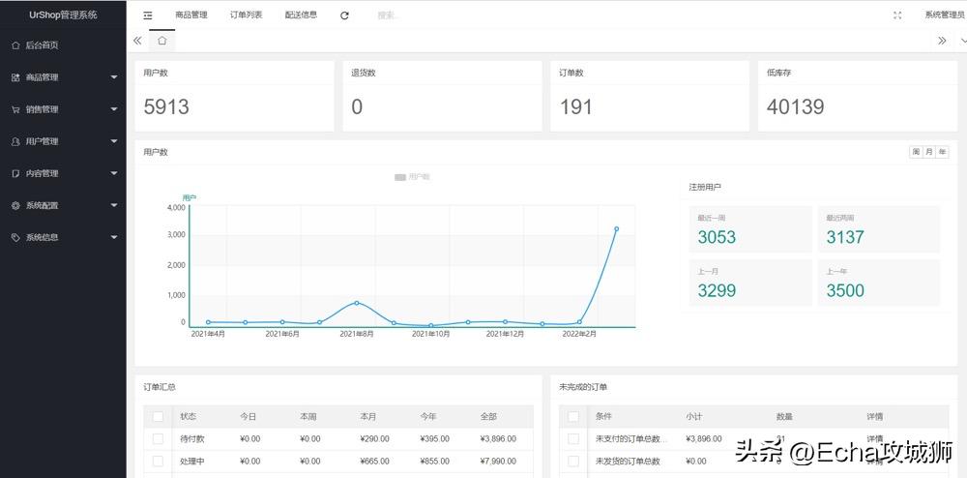Click the refresh icon in top bar
This screenshot has height=478, width=967.
click(345, 15)
